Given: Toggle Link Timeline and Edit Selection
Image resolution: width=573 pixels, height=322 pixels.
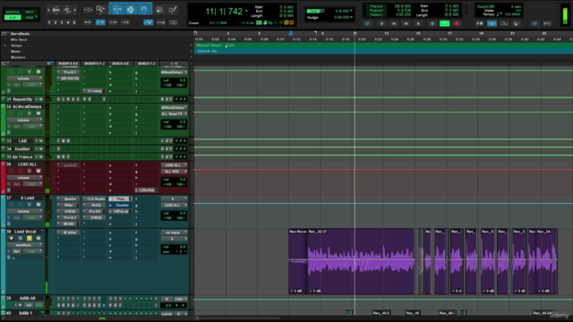Looking at the screenshot, I should pyautogui.click(x=100, y=22).
